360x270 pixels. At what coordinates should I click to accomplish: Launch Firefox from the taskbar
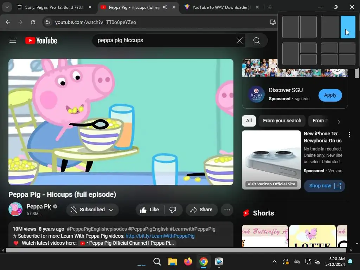188,262
